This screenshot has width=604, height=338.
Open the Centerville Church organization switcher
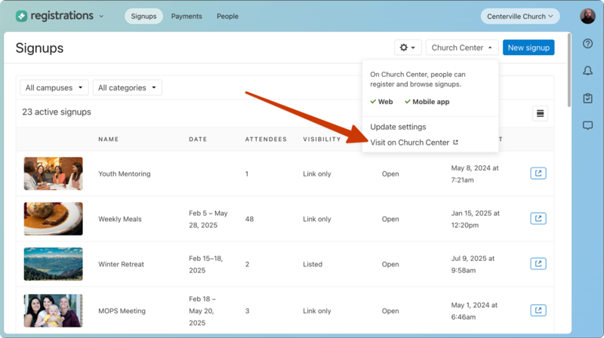point(521,16)
